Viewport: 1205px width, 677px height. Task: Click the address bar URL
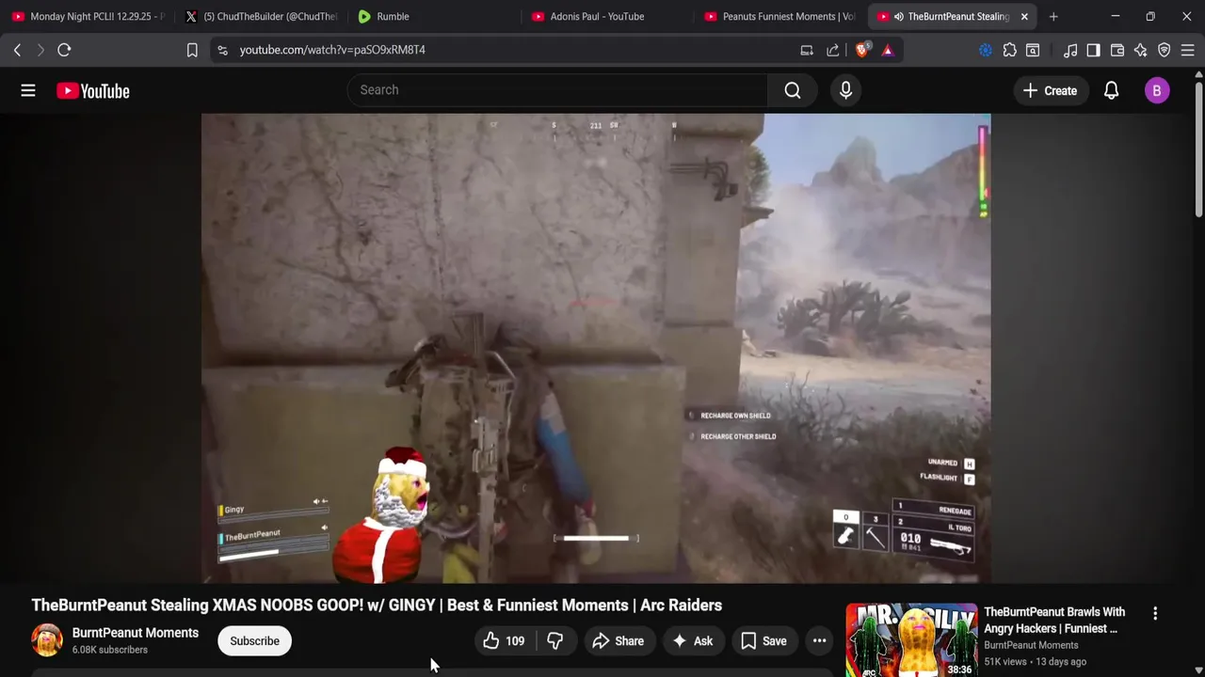(332, 50)
